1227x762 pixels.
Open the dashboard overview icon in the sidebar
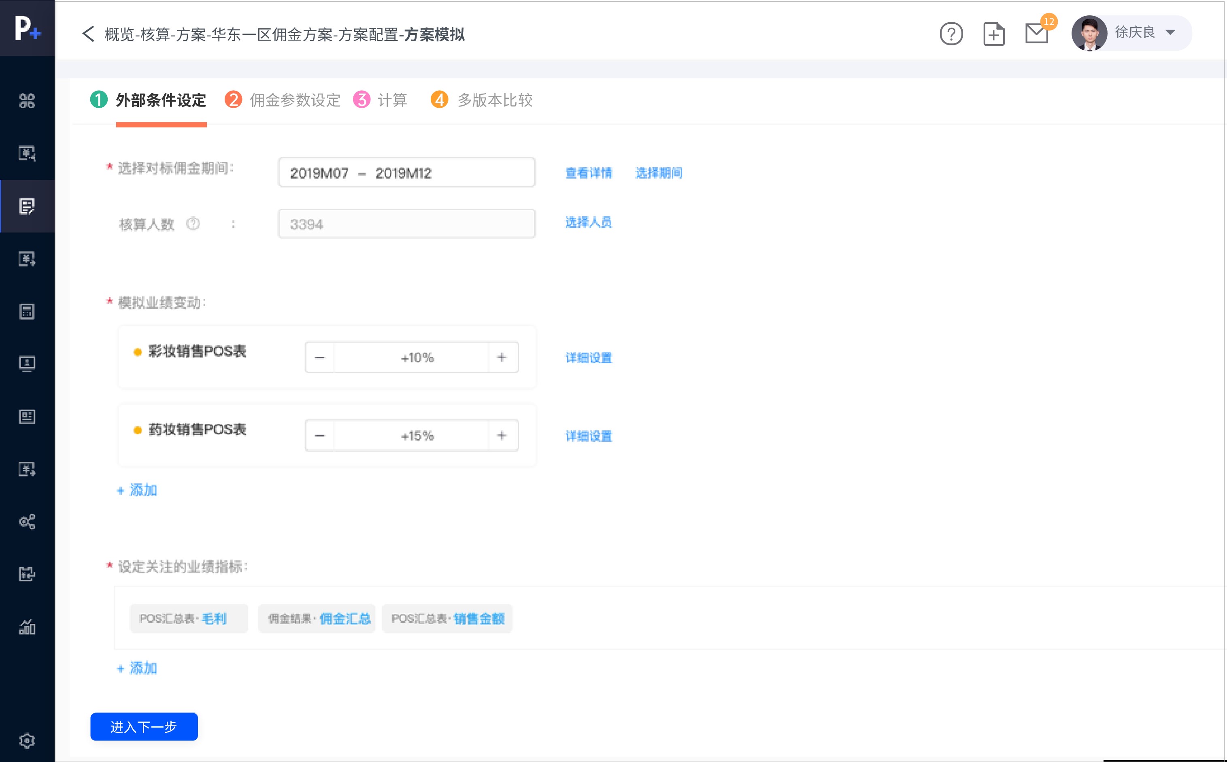pyautogui.click(x=27, y=101)
